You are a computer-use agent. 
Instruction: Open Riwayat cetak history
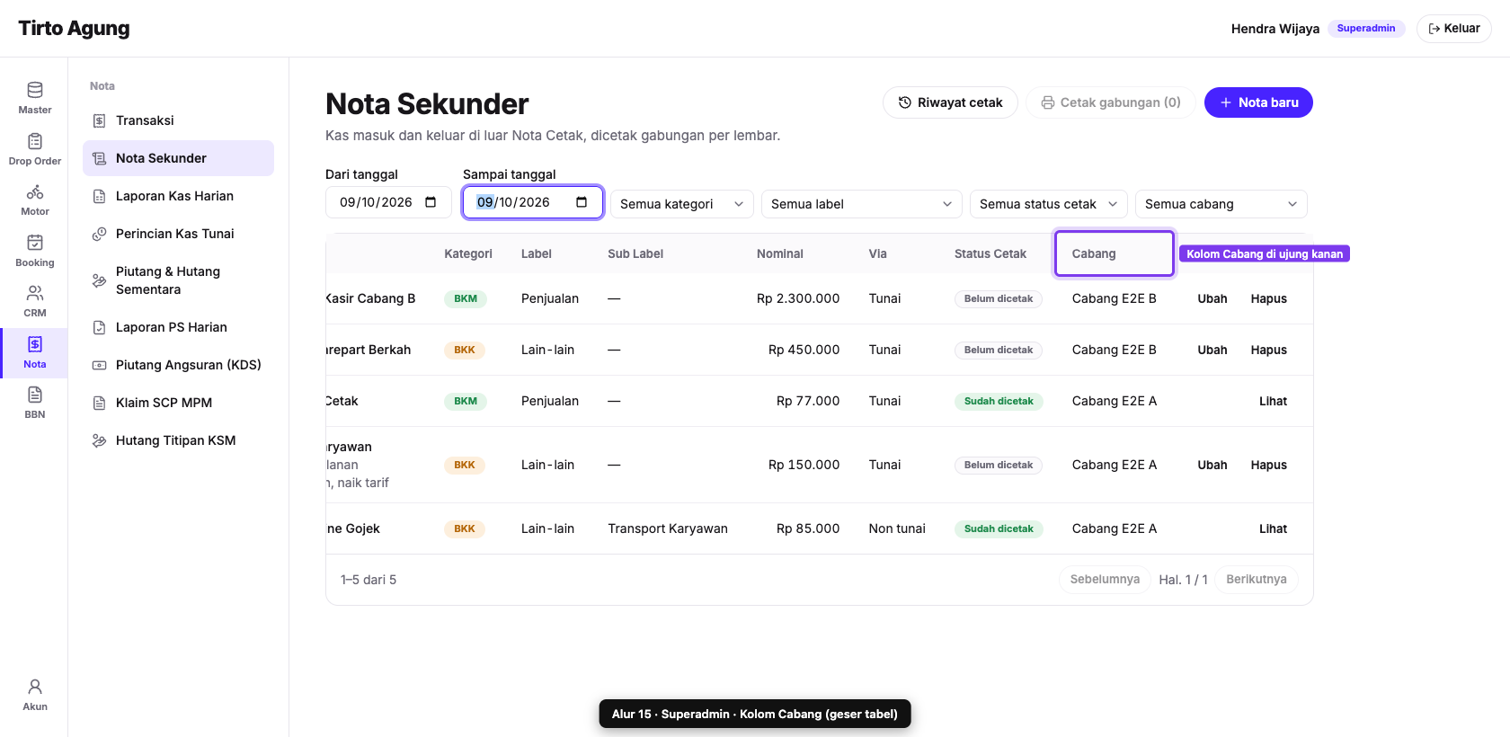[x=950, y=102]
